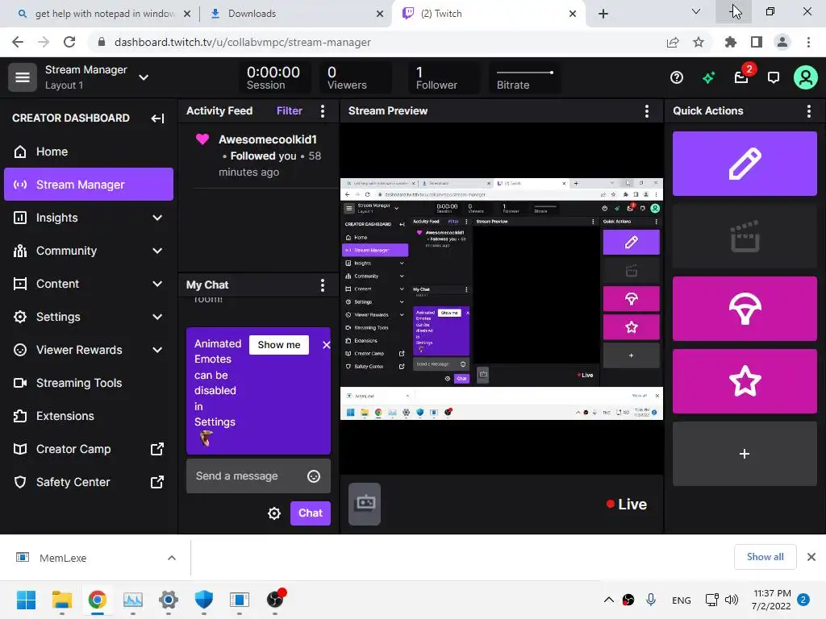This screenshot has width=826, height=619.
Task: Click the Edit Stream Info pencil action
Action: click(x=745, y=164)
